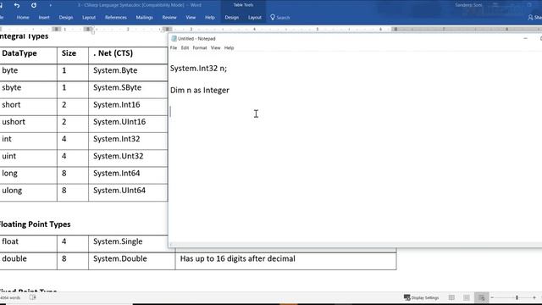542x305 pixels.
Task: Click 'Has up to 16 digits after decimal'
Action: click(x=237, y=258)
